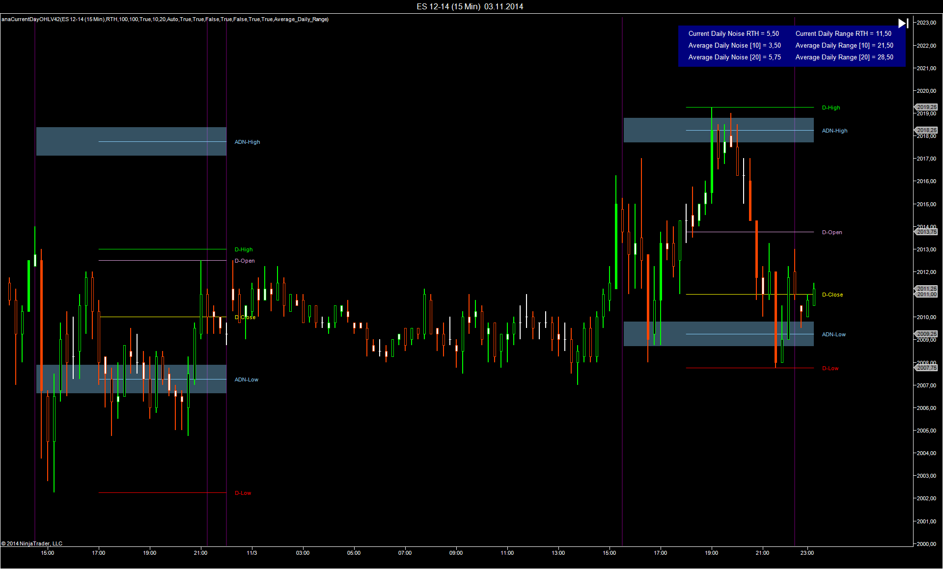This screenshot has height=569, width=943.
Task: Click the 19:00 label on right time axis
Action: tap(711, 553)
